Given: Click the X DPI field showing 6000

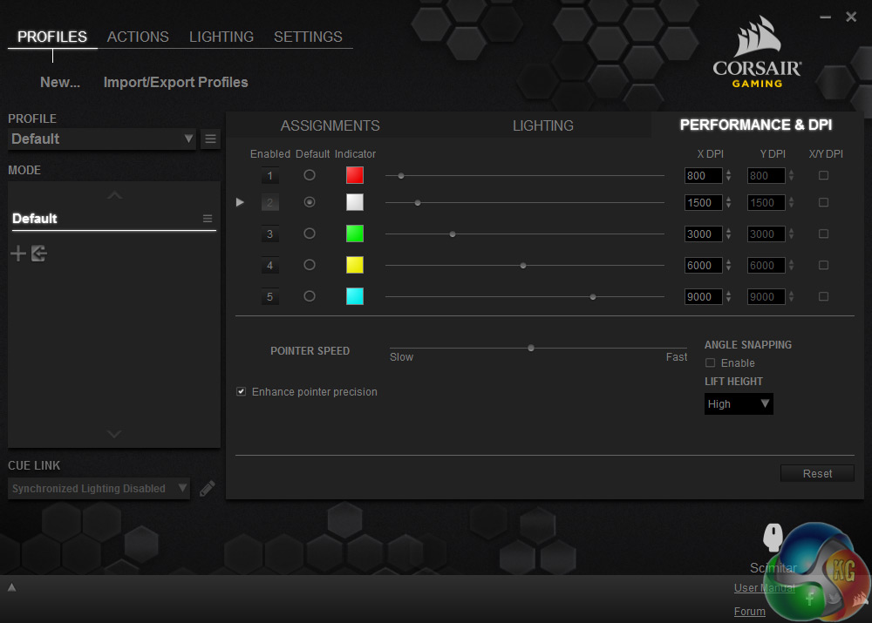Looking at the screenshot, I should [704, 265].
